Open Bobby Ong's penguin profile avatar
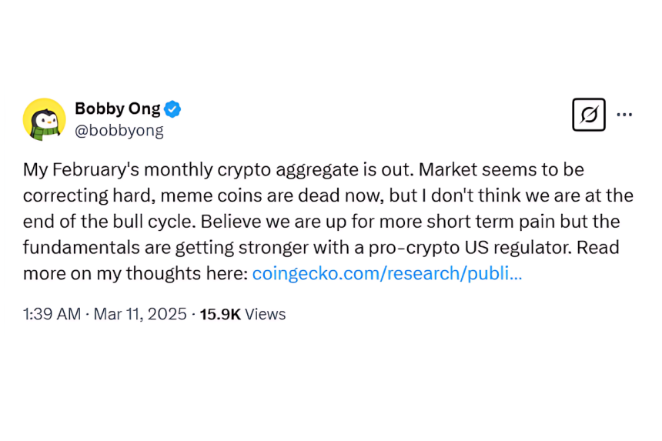Image resolution: width=662 pixels, height=441 pixels. tap(44, 119)
